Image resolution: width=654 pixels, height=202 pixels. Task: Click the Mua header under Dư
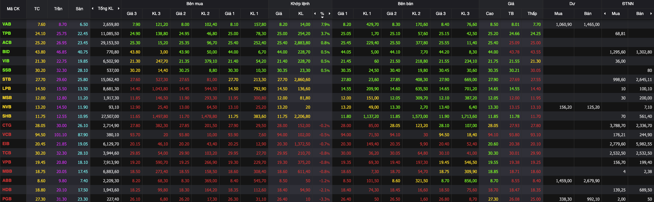(558, 14)
